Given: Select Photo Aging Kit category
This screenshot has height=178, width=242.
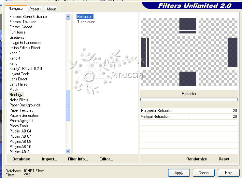Looking at the screenshot, I should pos(21,121).
